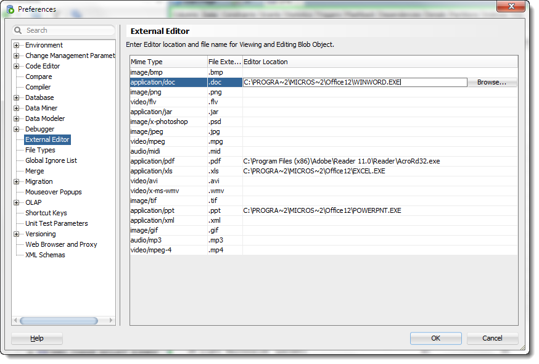Screen dimensions: 539x364
Task: Expand the Change Management Parameters node
Action: 16,56
